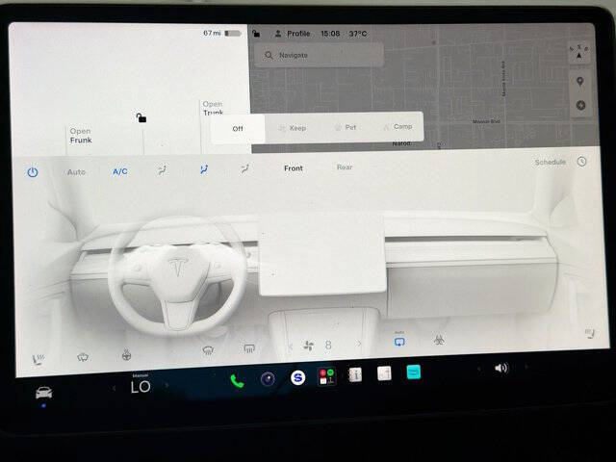The width and height of the screenshot is (616, 462).
Task: Toggle the wiper defrost icon
Action: pyautogui.click(x=83, y=357)
